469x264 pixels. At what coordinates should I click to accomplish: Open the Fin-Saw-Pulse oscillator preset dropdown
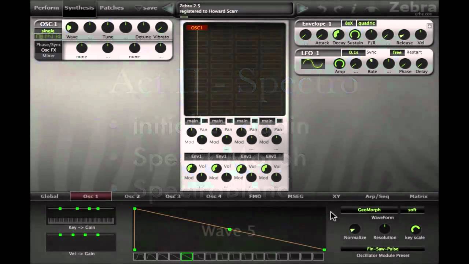pos(383,249)
